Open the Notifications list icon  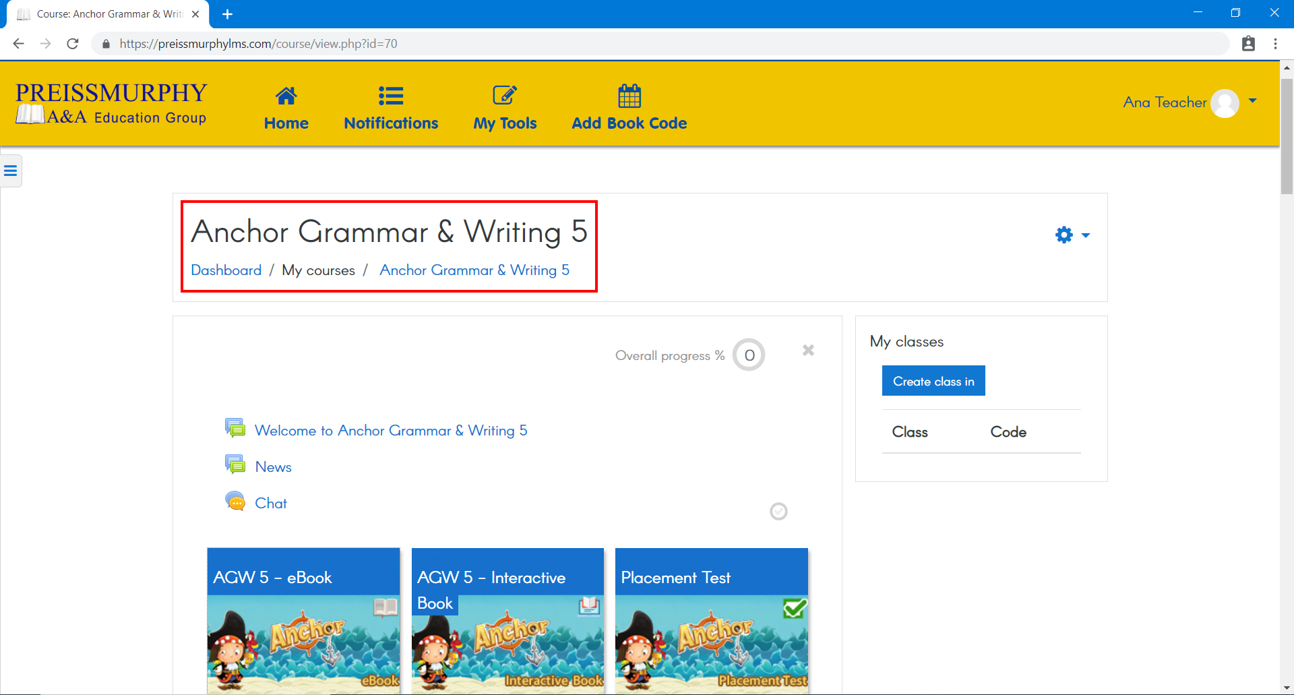[x=390, y=96]
